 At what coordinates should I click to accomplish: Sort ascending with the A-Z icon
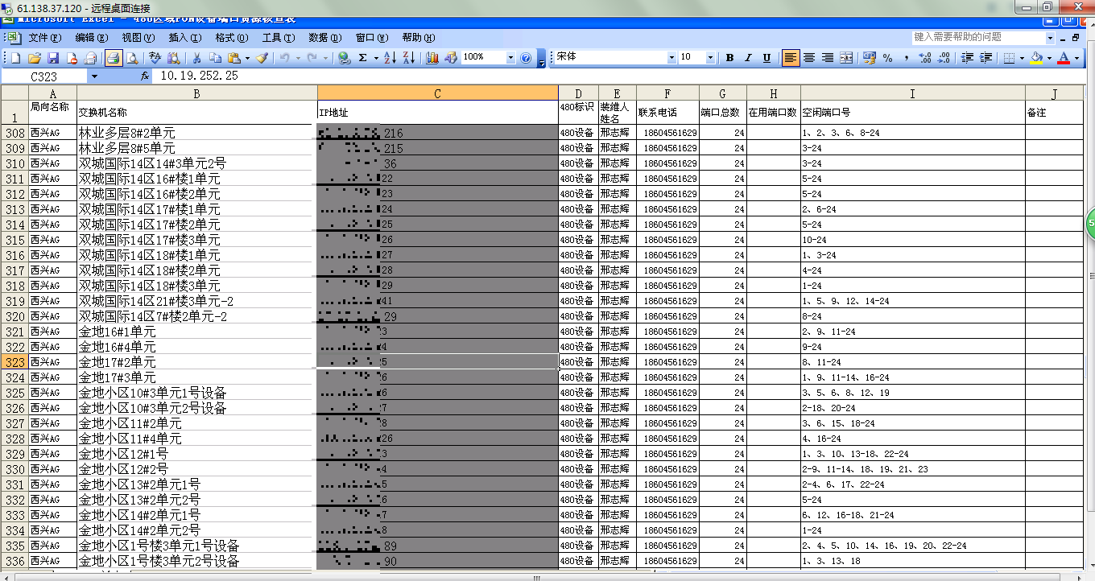click(x=390, y=58)
